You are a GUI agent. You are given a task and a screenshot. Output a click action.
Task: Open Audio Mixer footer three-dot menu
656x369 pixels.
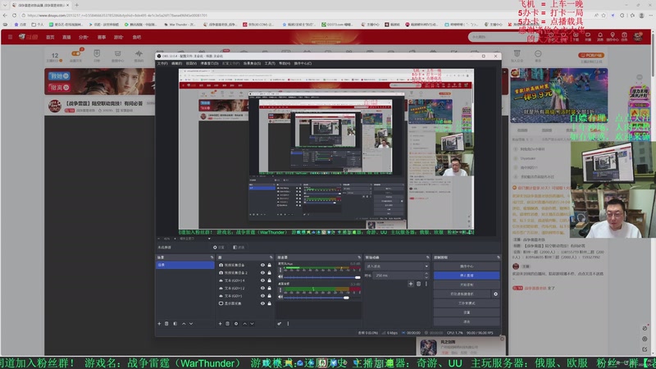click(288, 323)
